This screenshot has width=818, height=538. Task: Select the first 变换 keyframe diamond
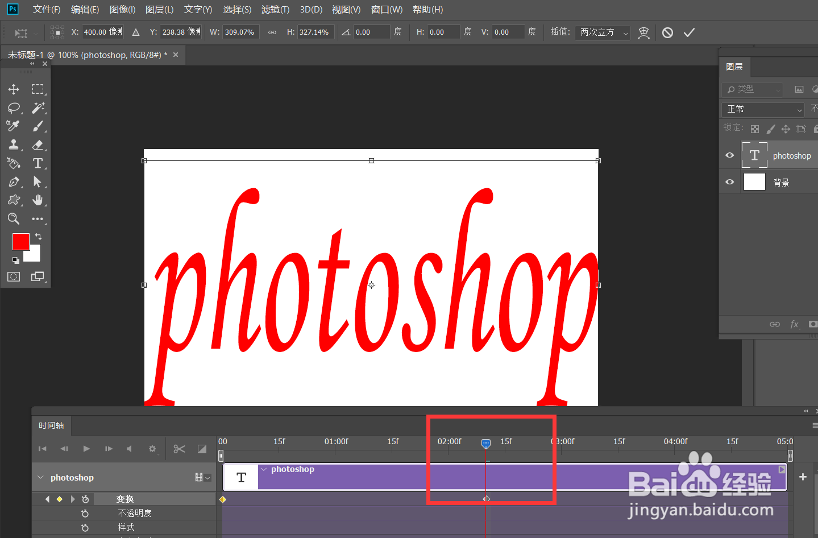(223, 499)
